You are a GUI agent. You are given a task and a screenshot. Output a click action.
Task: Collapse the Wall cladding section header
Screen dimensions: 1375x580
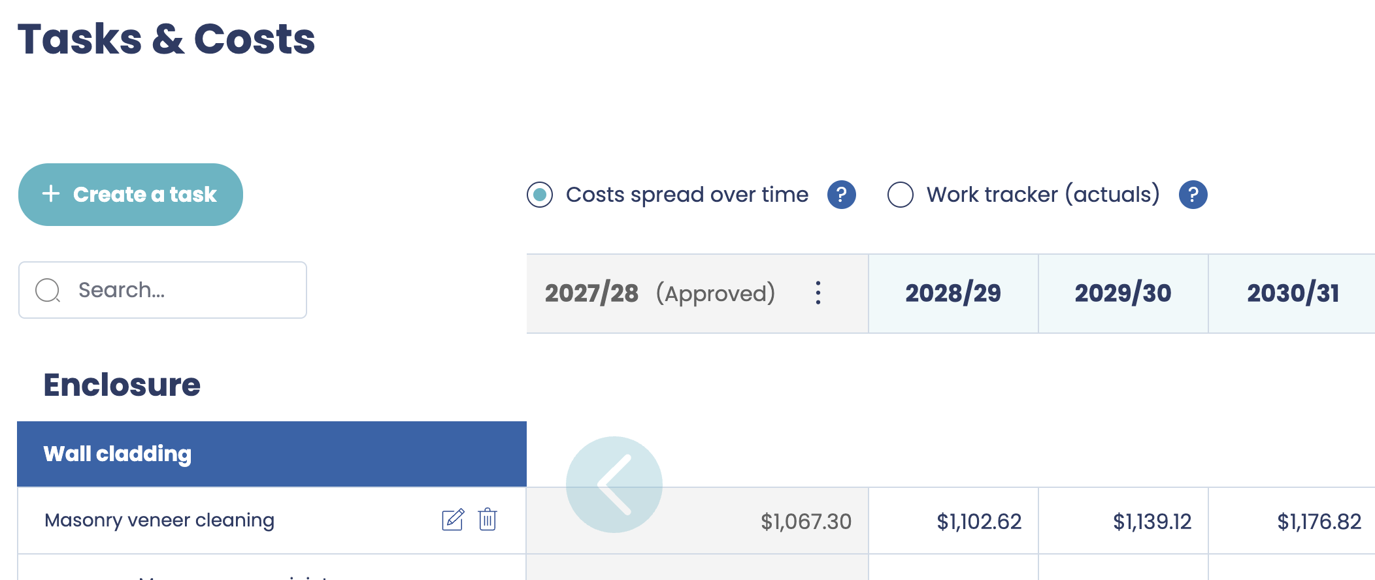(x=271, y=454)
